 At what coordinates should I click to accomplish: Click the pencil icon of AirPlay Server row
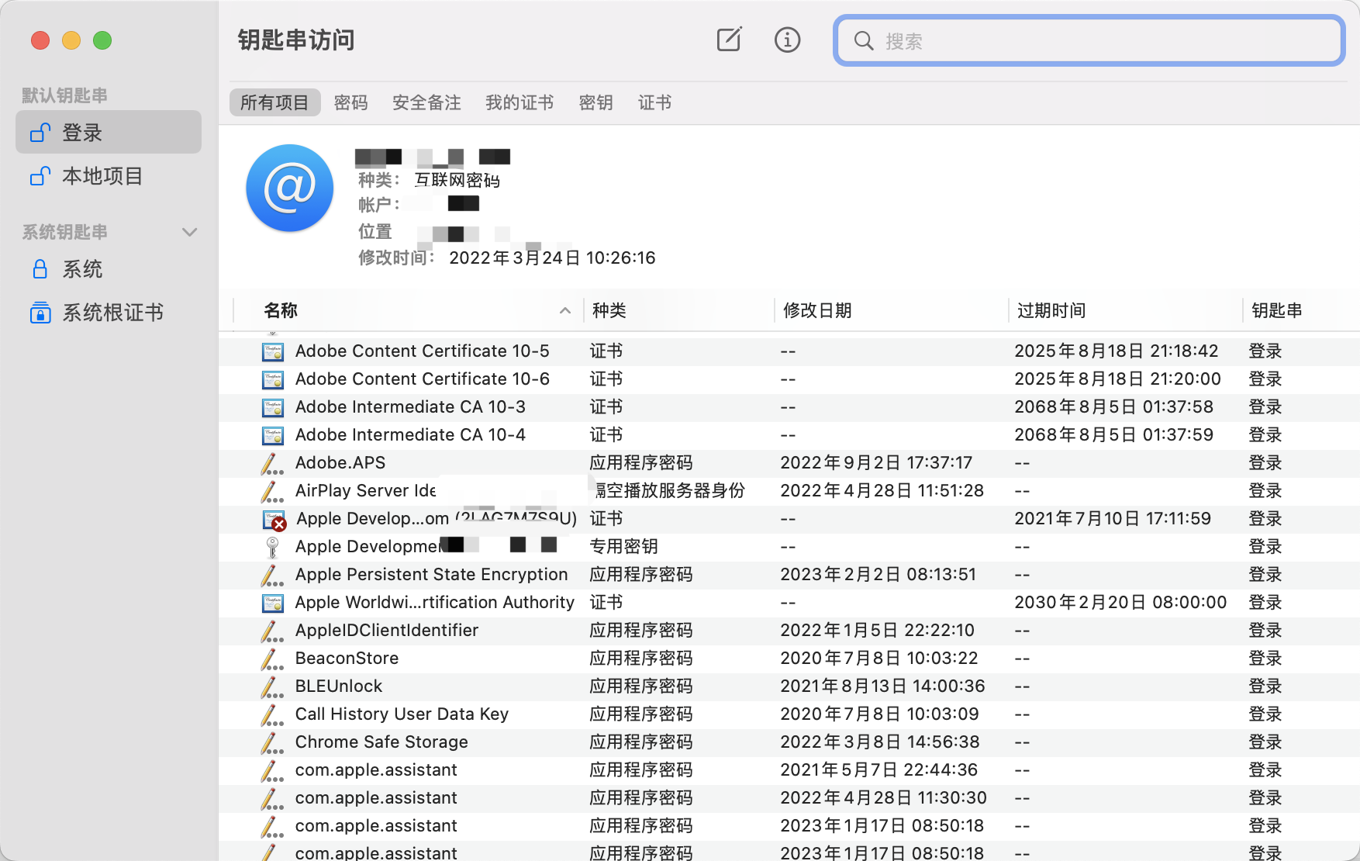[x=272, y=491]
